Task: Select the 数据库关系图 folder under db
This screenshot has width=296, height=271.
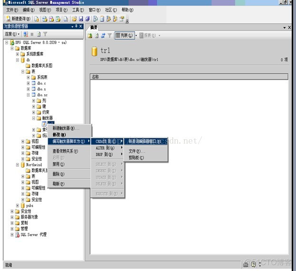Action: [39, 66]
